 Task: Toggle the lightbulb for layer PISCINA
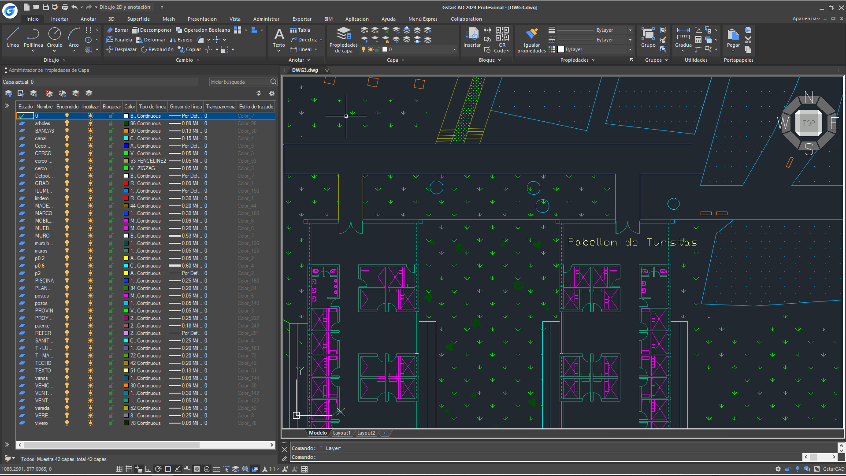[x=67, y=281]
